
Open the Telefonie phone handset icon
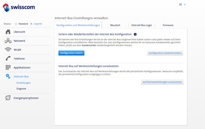coord(8,59)
